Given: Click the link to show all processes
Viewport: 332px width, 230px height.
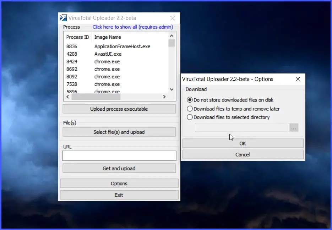Looking at the screenshot, I should [x=133, y=27].
